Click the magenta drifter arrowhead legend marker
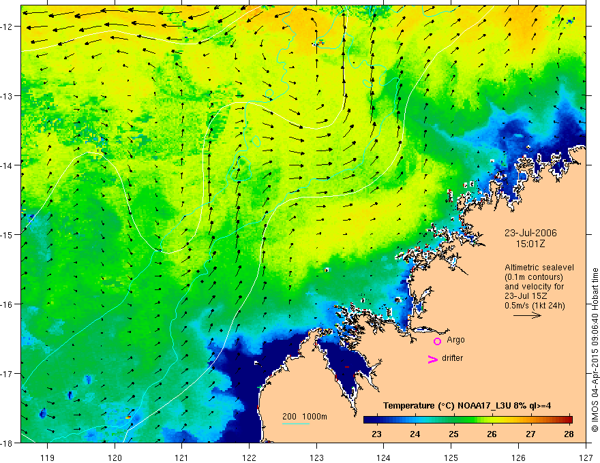This screenshot has width=600, height=463. (x=433, y=359)
